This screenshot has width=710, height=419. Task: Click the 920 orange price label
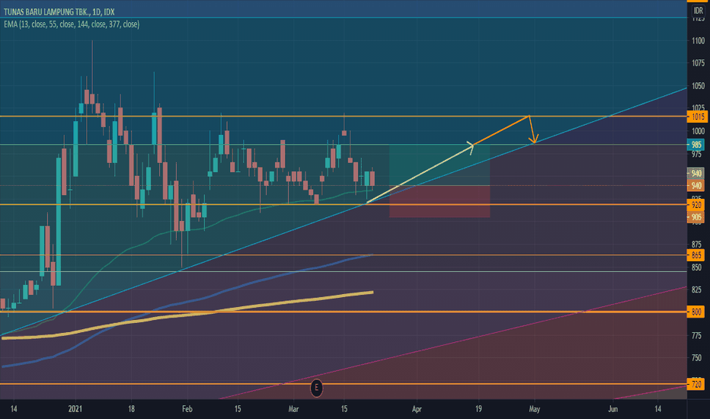(x=696, y=205)
